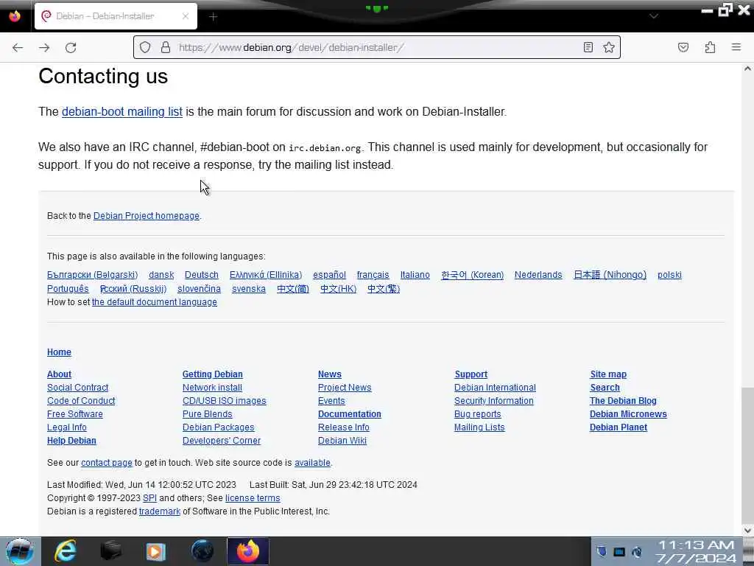
Task: Bookmark this page with the star icon
Action: [x=609, y=47]
